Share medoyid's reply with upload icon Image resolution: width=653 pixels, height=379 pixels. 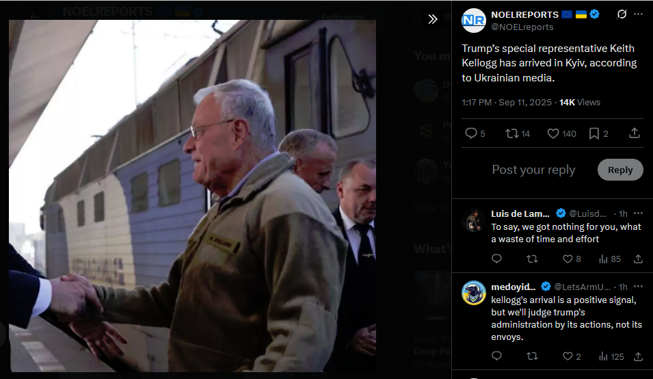(x=638, y=356)
